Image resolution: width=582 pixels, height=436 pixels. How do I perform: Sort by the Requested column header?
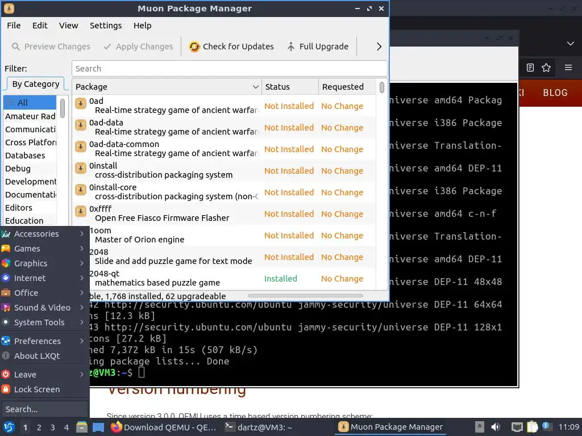[x=348, y=87]
